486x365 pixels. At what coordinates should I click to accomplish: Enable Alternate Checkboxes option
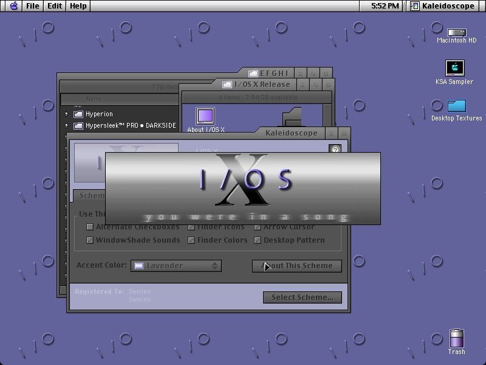pyautogui.click(x=90, y=227)
